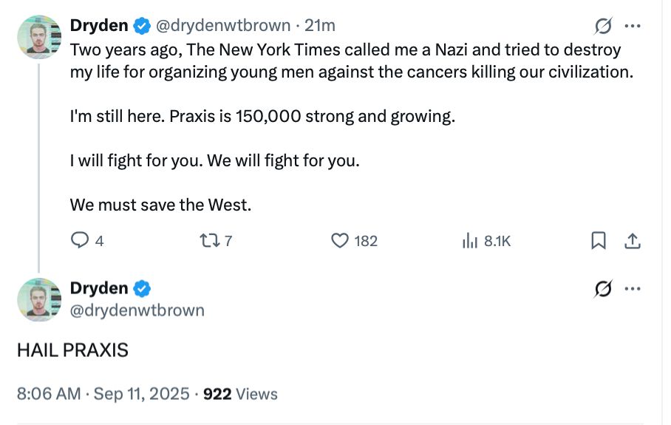Open view analytics showing 8.1K
This screenshot has width=671, height=425.
[x=469, y=240]
